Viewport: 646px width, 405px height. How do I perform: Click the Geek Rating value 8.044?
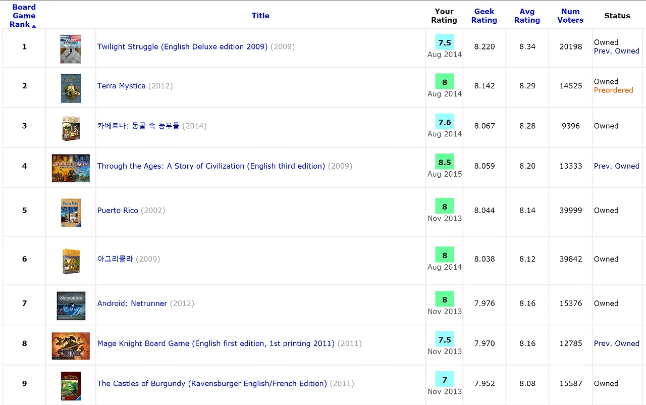(x=484, y=210)
